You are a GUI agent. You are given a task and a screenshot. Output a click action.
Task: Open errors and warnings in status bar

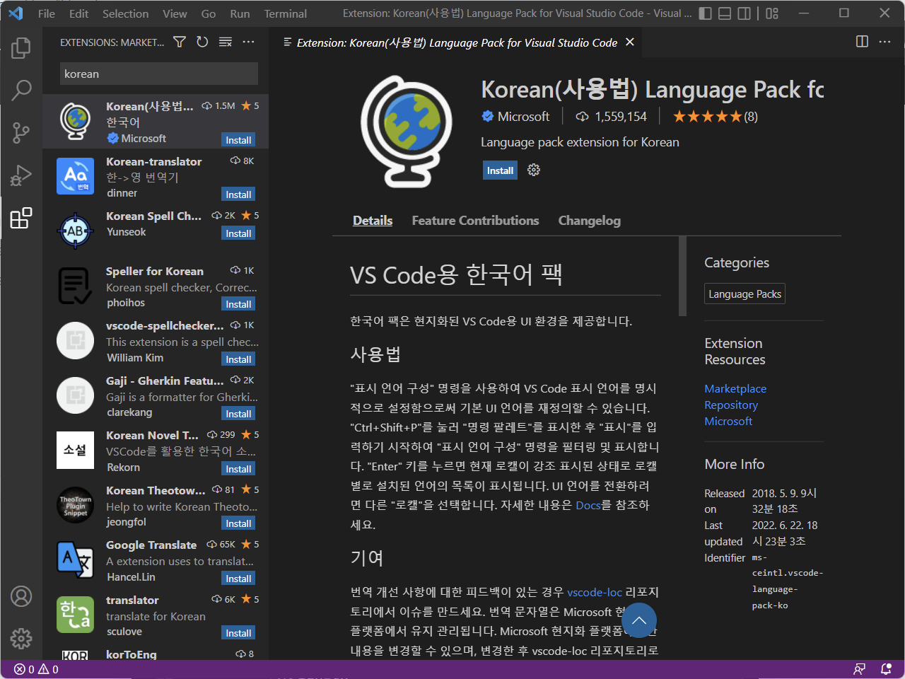click(36, 669)
